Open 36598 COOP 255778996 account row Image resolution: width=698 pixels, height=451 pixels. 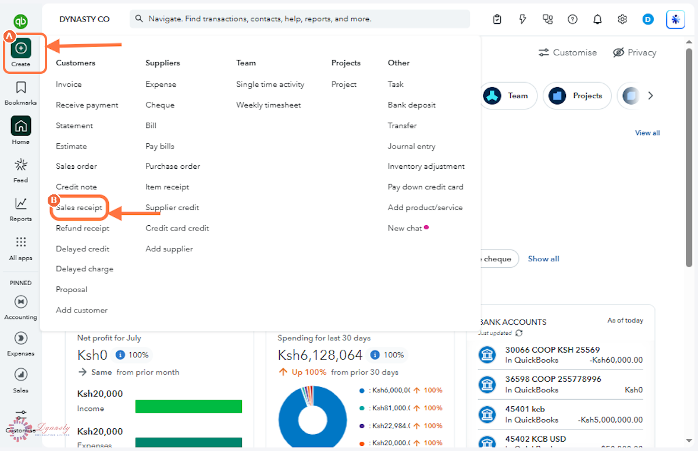click(x=560, y=384)
